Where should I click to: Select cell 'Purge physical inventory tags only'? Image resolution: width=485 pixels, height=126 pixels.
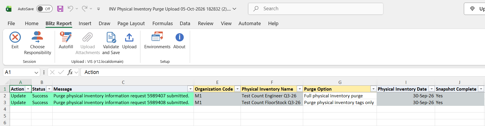[340, 103]
